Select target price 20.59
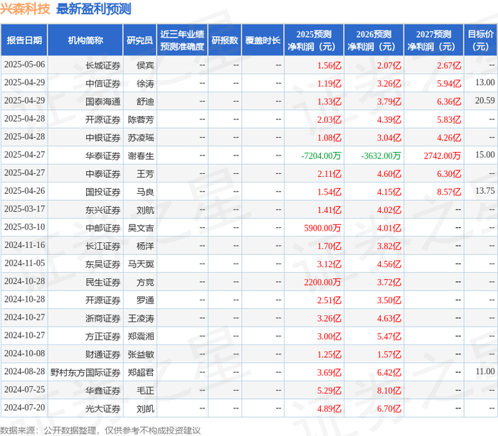The height and width of the screenshot is (436, 498). pyautogui.click(x=485, y=101)
